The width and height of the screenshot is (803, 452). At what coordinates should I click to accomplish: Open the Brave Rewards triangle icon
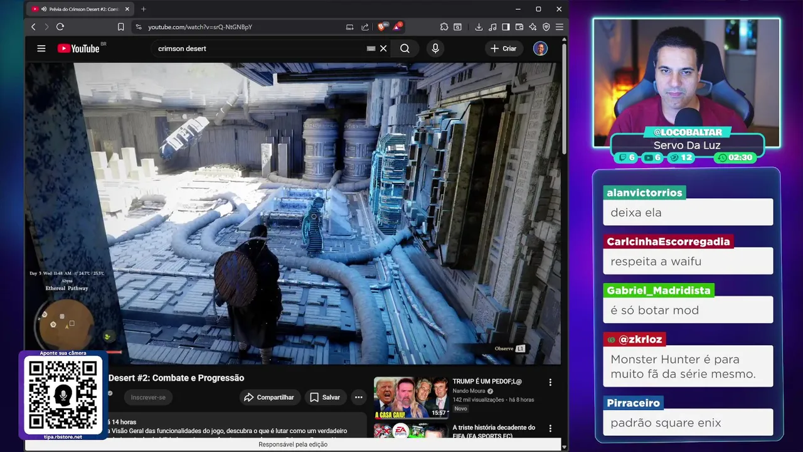(x=397, y=27)
